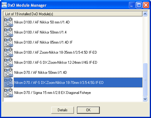The width and height of the screenshot is (151, 118).
Task: Click the highlighted icon of the 18-70mm module
Action: click(x=8, y=82)
